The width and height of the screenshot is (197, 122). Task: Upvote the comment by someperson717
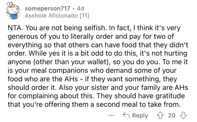point(160,115)
